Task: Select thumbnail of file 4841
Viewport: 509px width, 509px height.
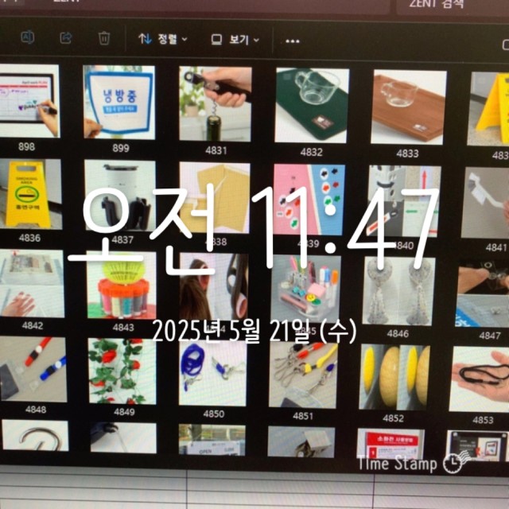Action: coord(485,203)
